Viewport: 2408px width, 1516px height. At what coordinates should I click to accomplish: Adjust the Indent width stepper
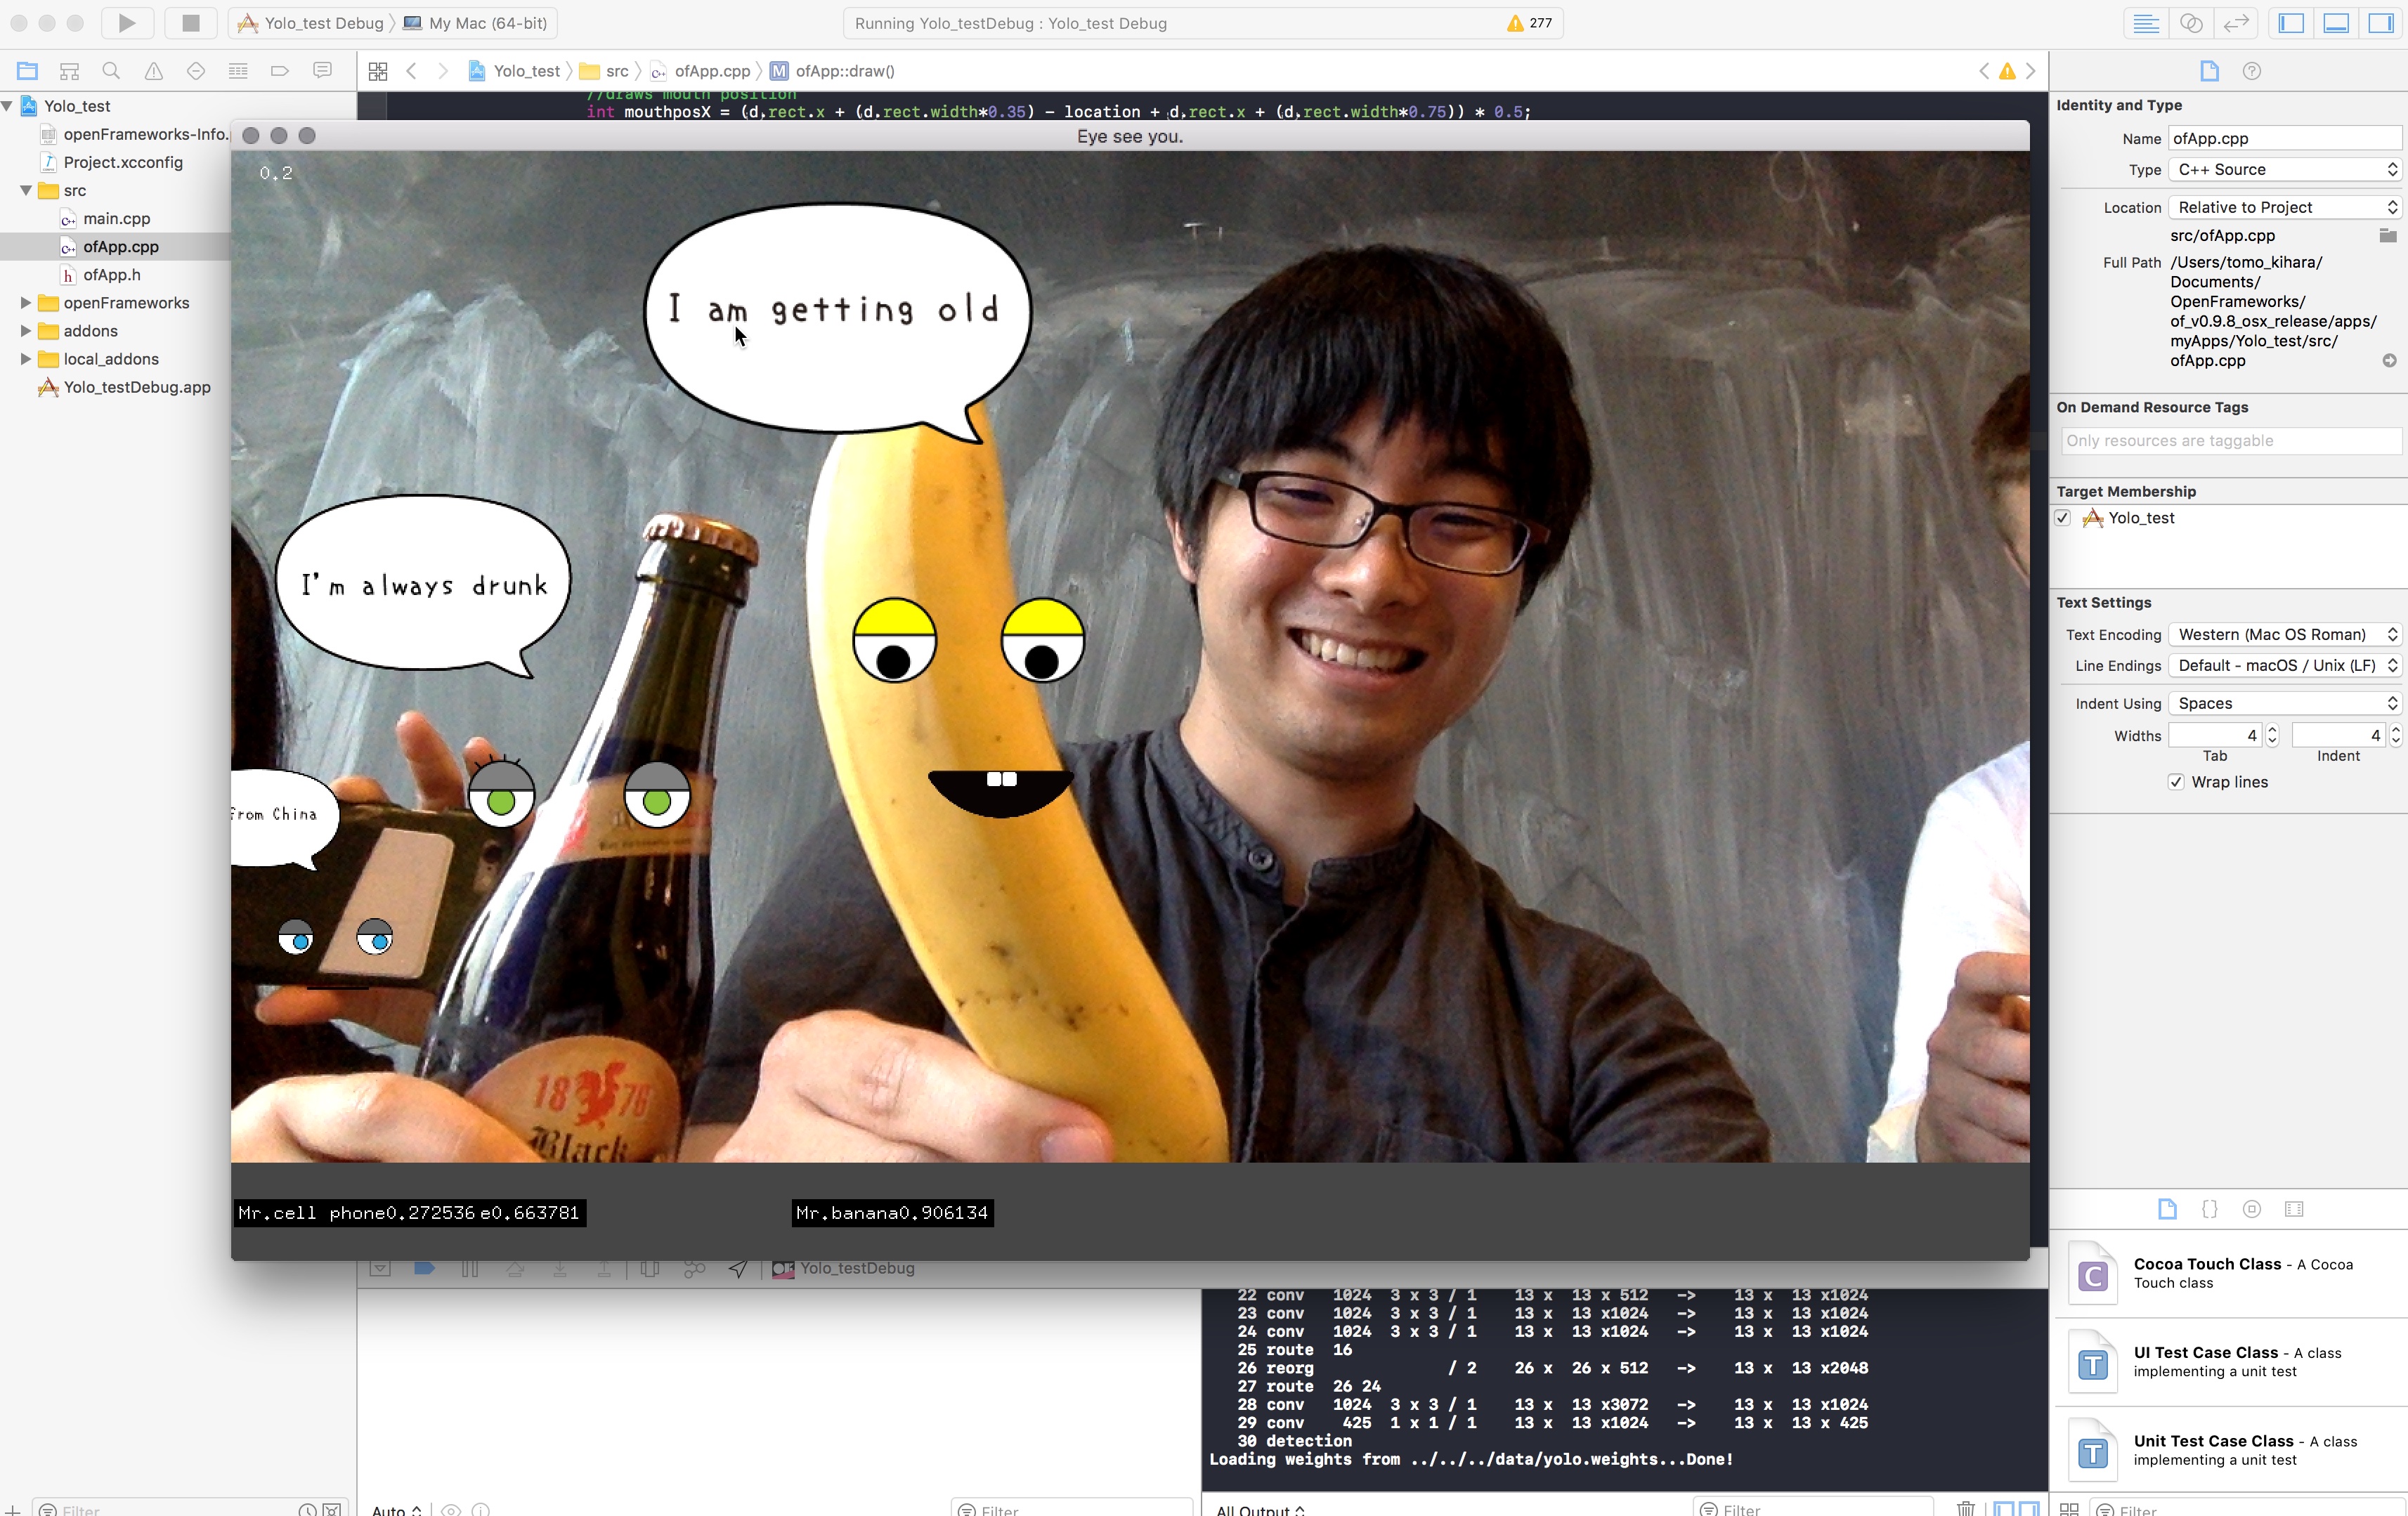[x=2395, y=735]
